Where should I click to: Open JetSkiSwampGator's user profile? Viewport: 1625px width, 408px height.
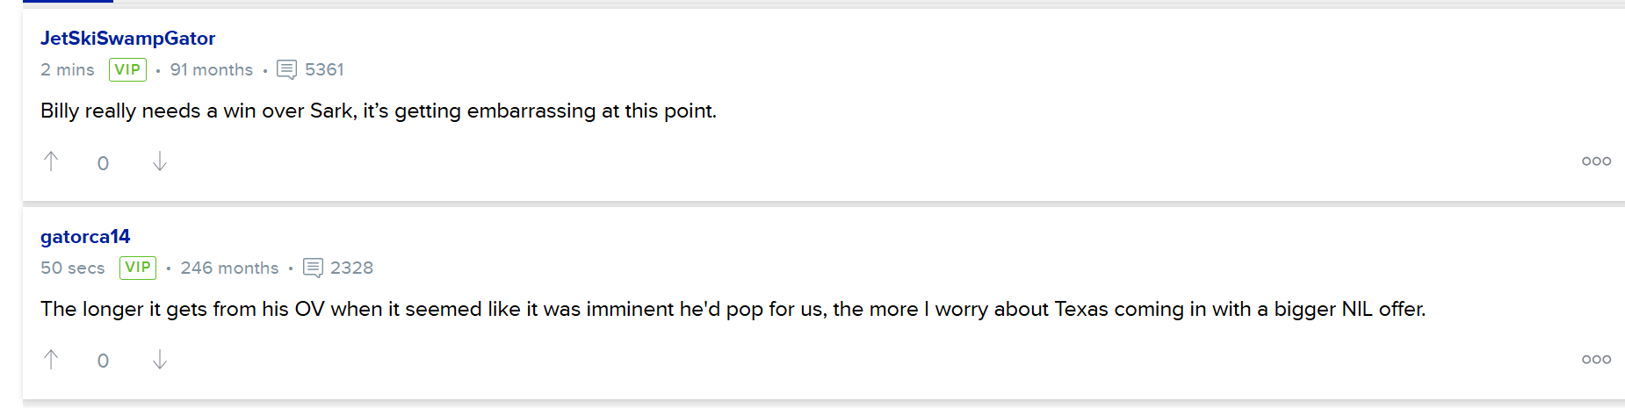click(127, 39)
